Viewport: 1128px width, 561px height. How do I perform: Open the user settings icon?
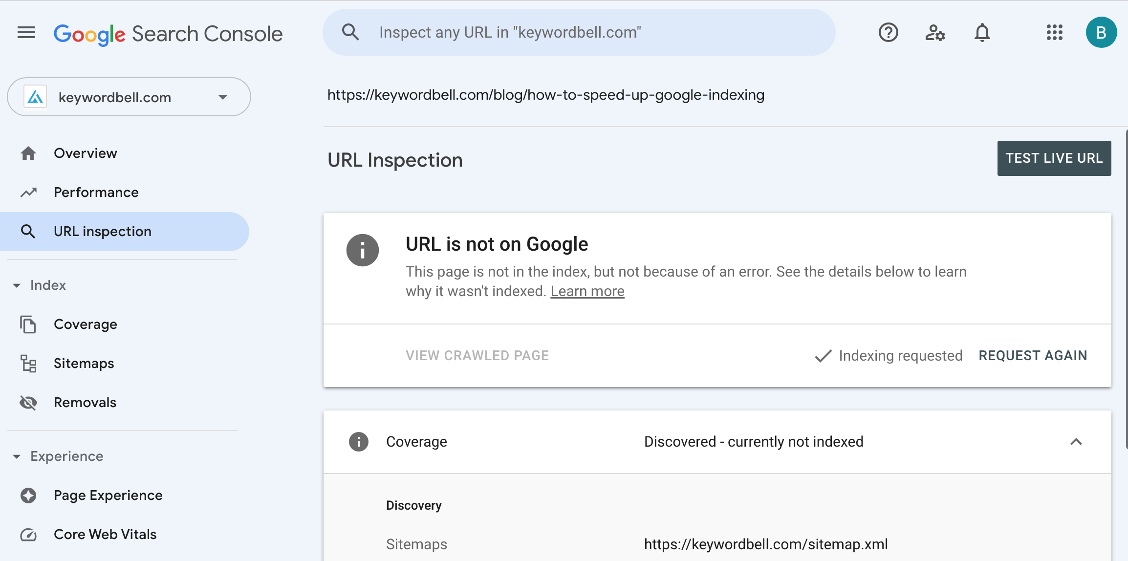click(x=935, y=33)
